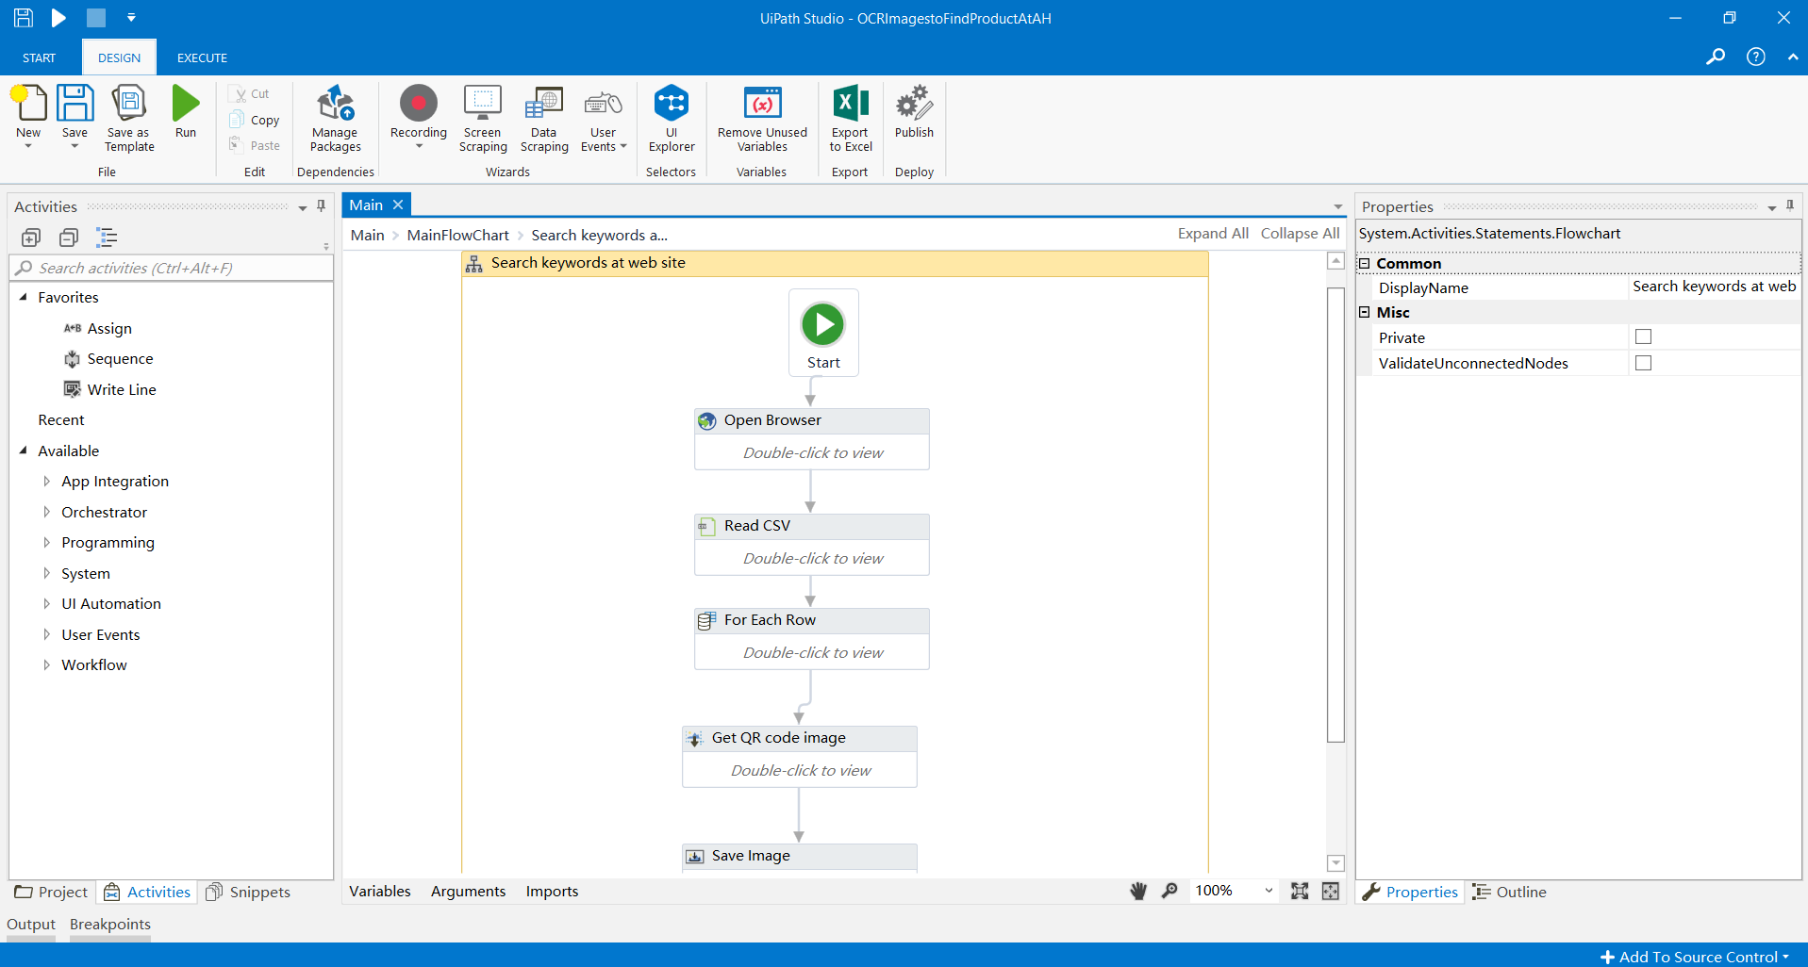Click Cut in Edit group
1808x967 pixels.
[250, 94]
